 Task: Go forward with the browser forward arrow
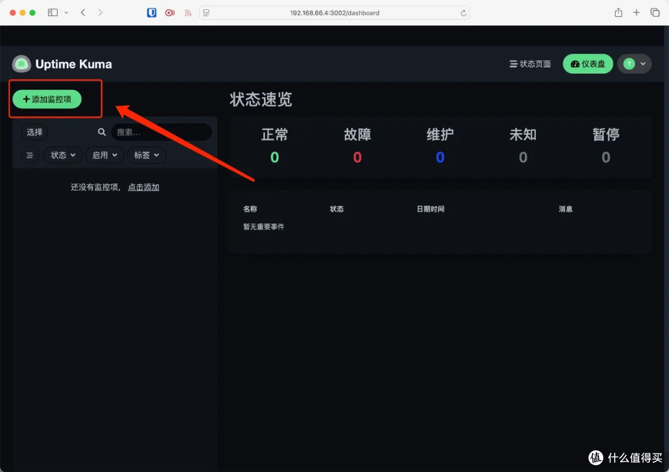[100, 13]
